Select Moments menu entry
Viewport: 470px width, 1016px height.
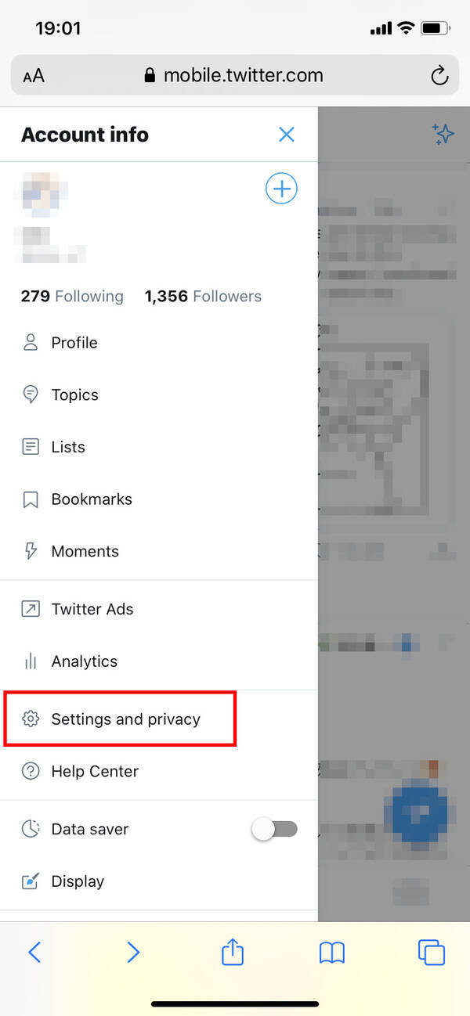pos(85,552)
